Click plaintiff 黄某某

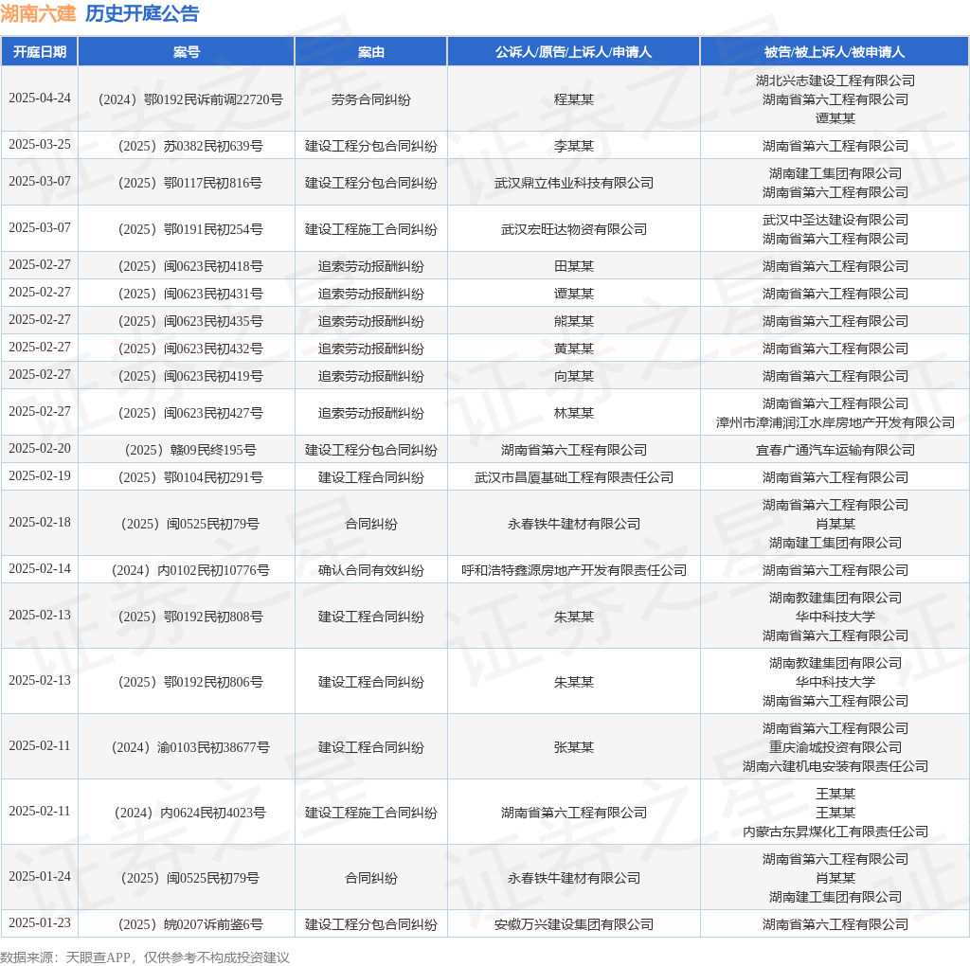click(x=573, y=349)
